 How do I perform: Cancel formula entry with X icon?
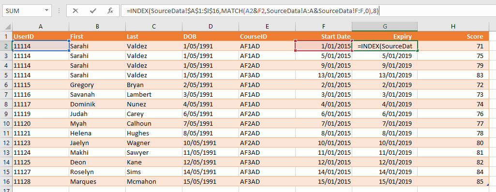pyautogui.click(x=75, y=11)
